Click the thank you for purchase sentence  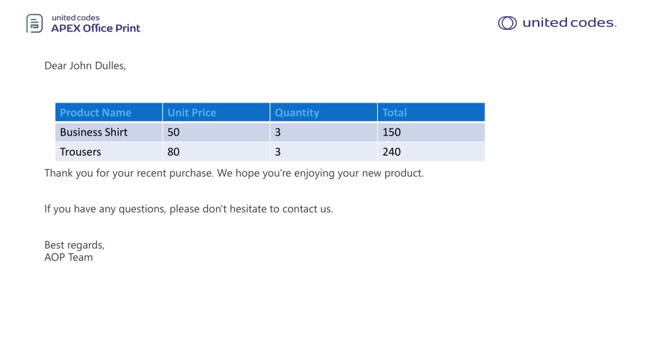(234, 173)
